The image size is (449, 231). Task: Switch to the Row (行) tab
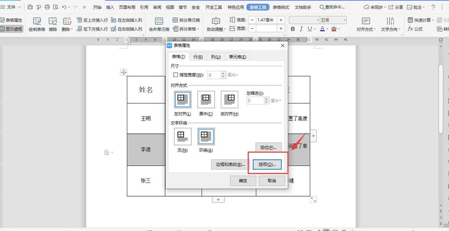198,57
